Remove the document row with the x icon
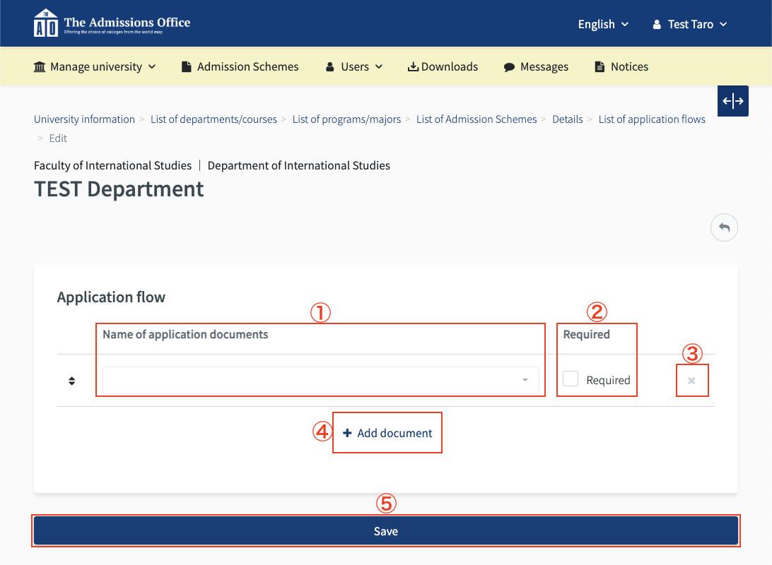 [691, 380]
